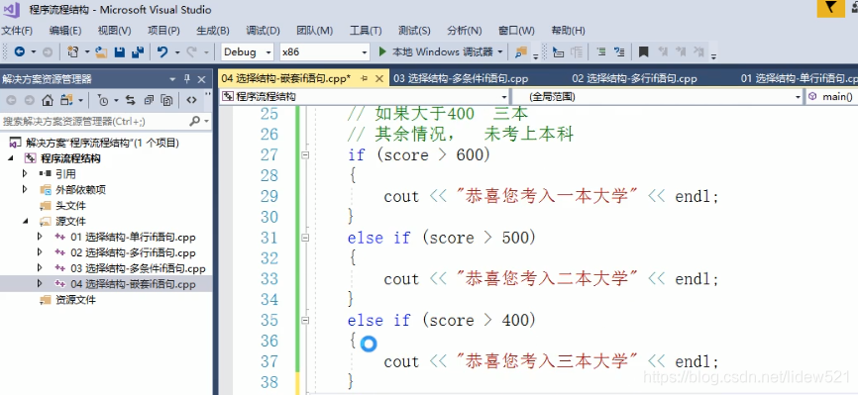Click the Home icon in Solution Explorer

coord(48,100)
